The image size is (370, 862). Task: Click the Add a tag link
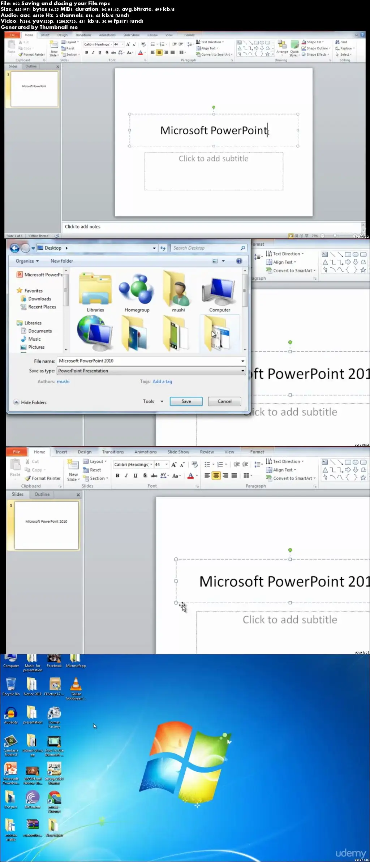(x=162, y=382)
